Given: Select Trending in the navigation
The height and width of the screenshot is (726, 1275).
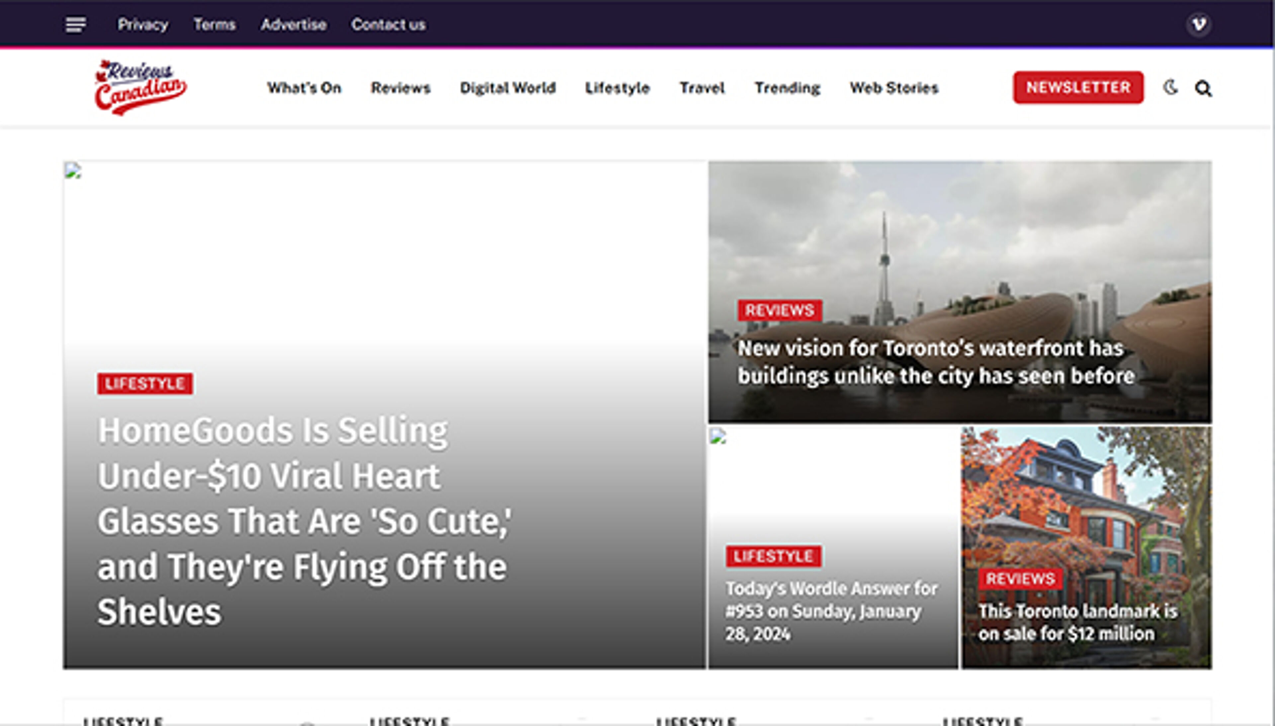Looking at the screenshot, I should click(x=787, y=88).
